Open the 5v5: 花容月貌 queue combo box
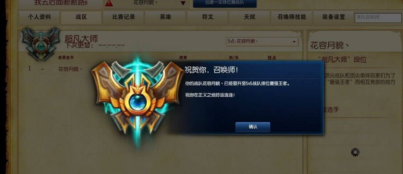This screenshot has height=174, width=403. click(262, 41)
